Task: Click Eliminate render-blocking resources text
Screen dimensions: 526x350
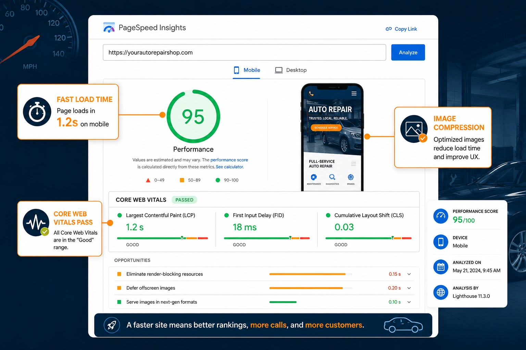Action: 164,274
